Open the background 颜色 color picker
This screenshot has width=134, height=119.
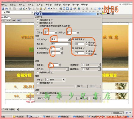(55, 80)
